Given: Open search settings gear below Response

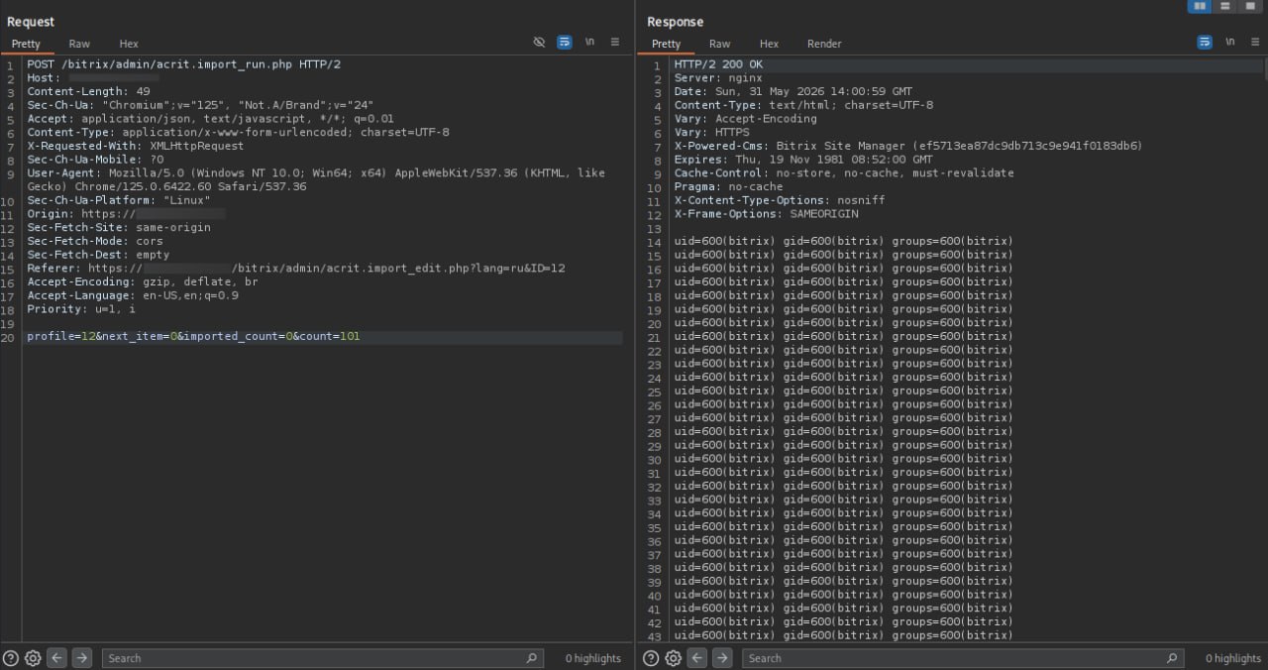Looking at the screenshot, I should pos(673,658).
